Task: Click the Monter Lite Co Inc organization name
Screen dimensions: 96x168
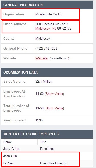Action: (49, 14)
